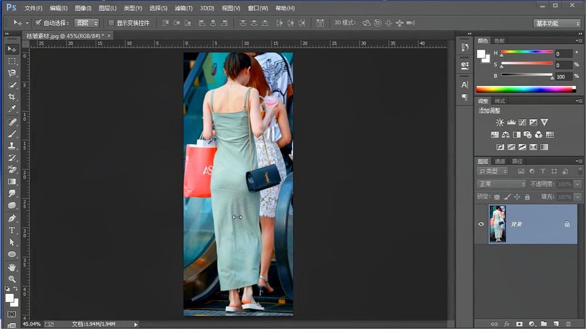Select the Move tool in toolbar

(12, 49)
